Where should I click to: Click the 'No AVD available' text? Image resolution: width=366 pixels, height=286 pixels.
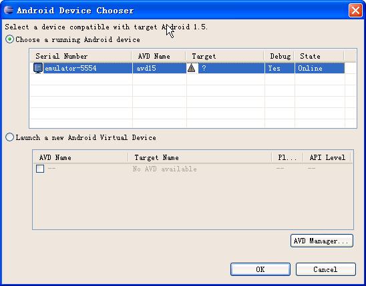[x=165, y=169]
